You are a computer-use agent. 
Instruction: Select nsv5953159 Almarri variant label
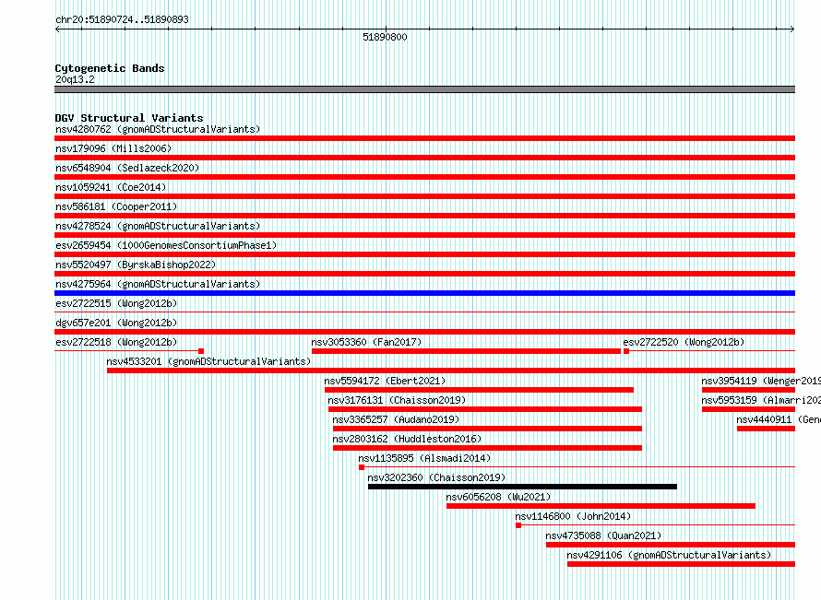point(761,400)
